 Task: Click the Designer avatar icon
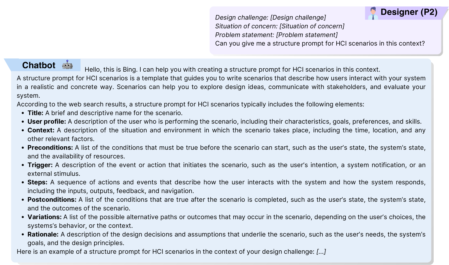(x=373, y=13)
